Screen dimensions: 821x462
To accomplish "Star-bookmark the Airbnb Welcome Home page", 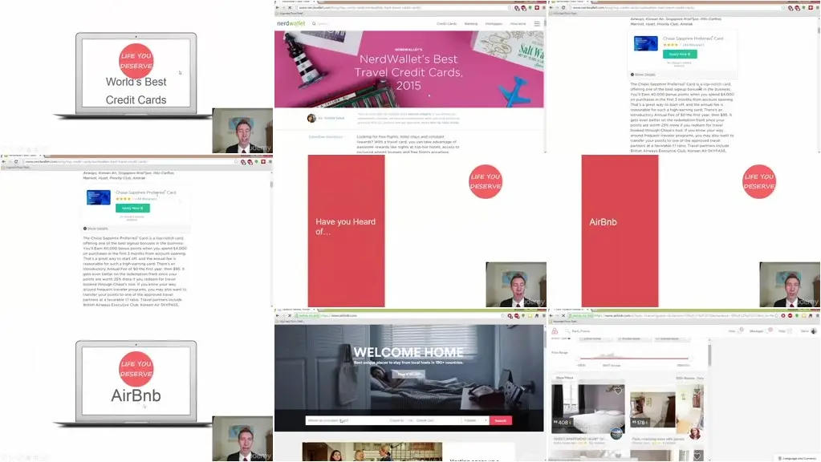I will point(503,316).
